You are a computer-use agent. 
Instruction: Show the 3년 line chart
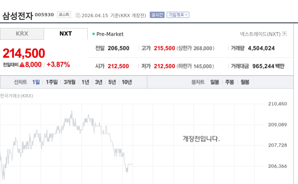[x=99, y=82]
